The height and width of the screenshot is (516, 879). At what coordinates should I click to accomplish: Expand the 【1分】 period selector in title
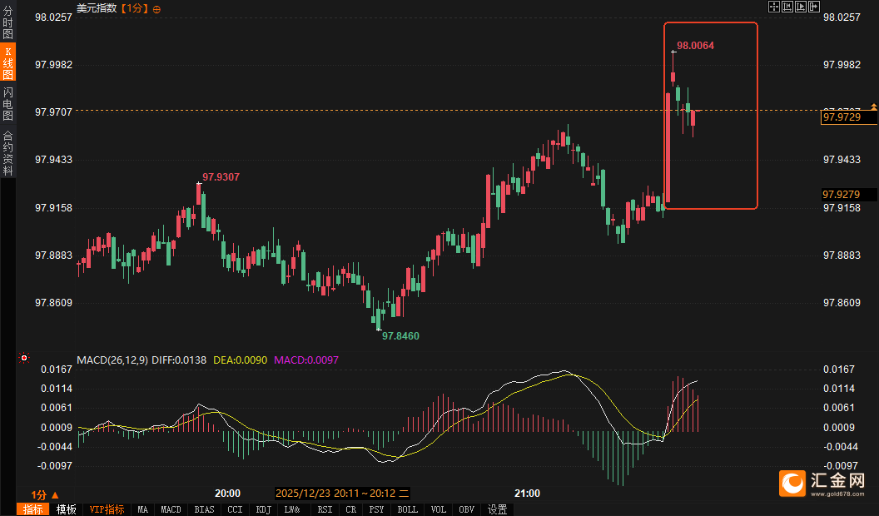[133, 8]
